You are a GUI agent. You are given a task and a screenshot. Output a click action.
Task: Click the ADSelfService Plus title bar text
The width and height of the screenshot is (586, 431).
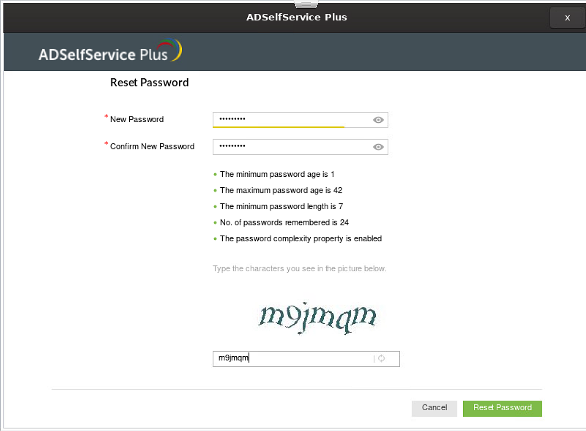point(296,17)
